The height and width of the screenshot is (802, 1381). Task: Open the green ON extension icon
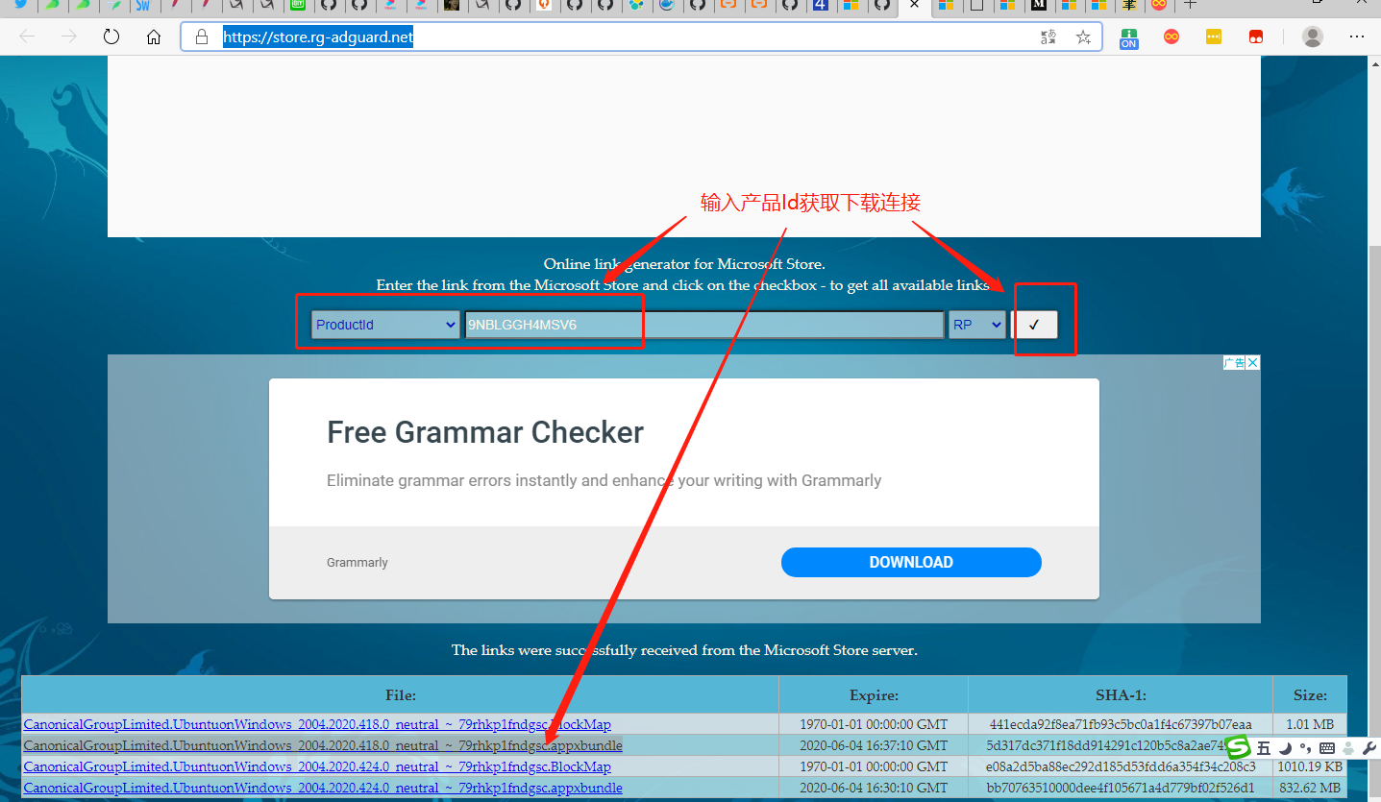pyautogui.click(x=1128, y=37)
